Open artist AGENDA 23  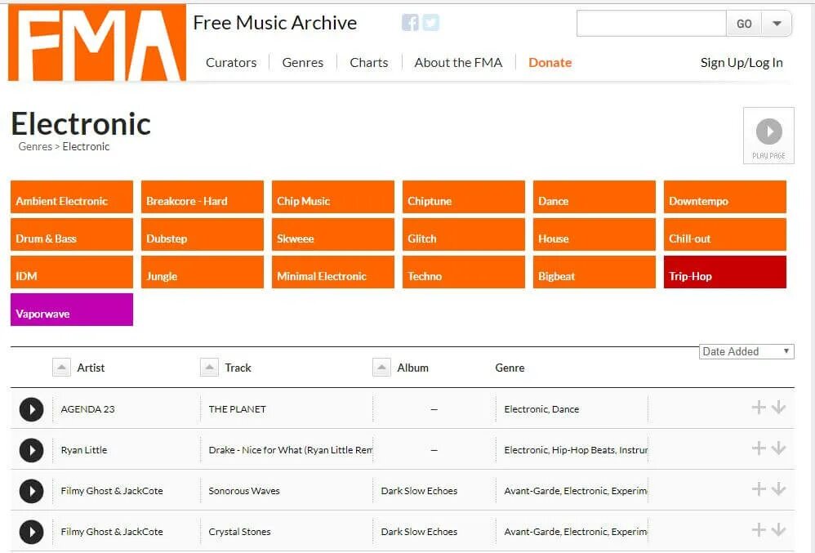tap(88, 409)
